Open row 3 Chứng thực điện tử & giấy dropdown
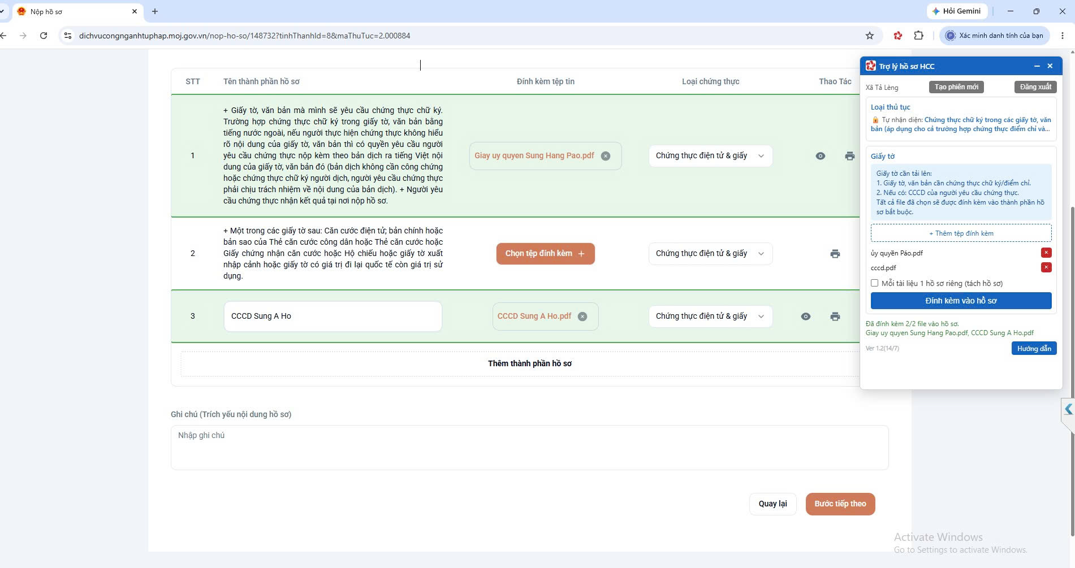Viewport: 1075px width, 568px height. tap(711, 316)
